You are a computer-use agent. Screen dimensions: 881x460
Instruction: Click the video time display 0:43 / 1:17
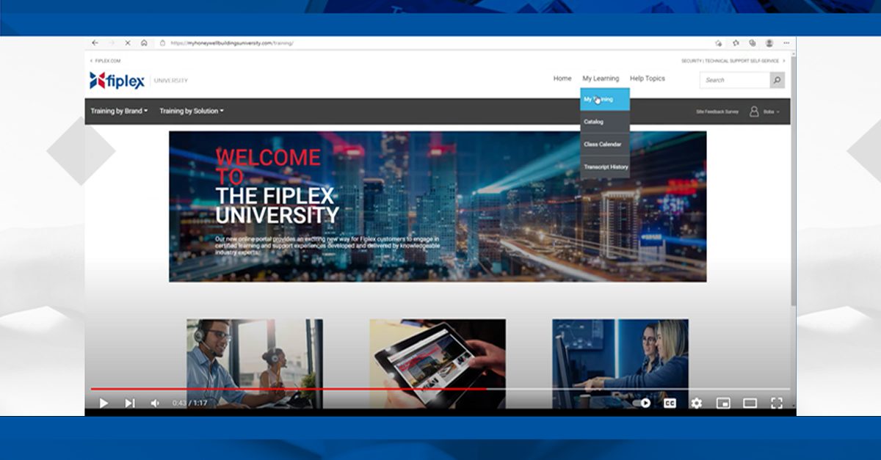[190, 403]
